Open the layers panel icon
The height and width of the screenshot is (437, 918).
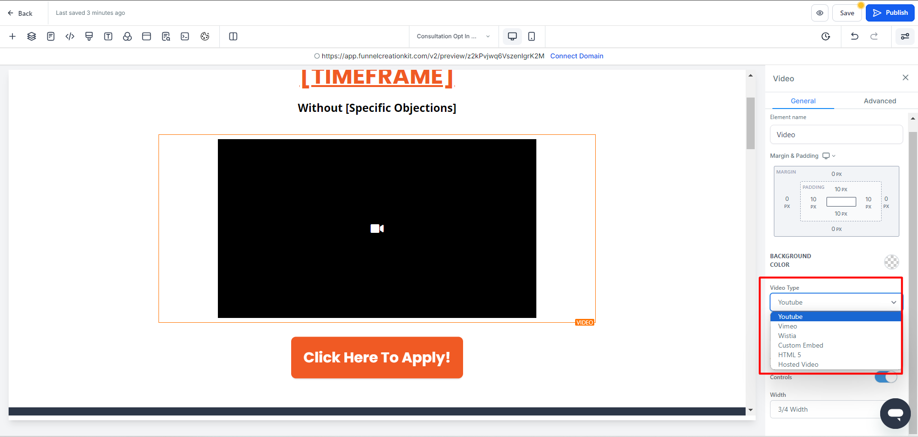tap(32, 36)
